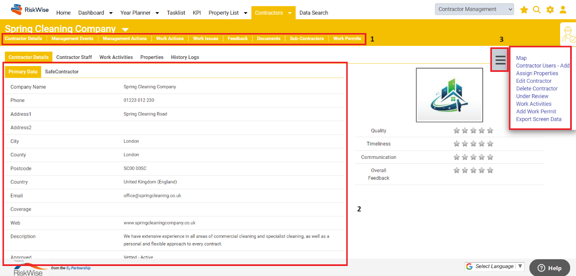Expand the Contractors menu arrow
This screenshot has width=576, height=276.
point(289,13)
